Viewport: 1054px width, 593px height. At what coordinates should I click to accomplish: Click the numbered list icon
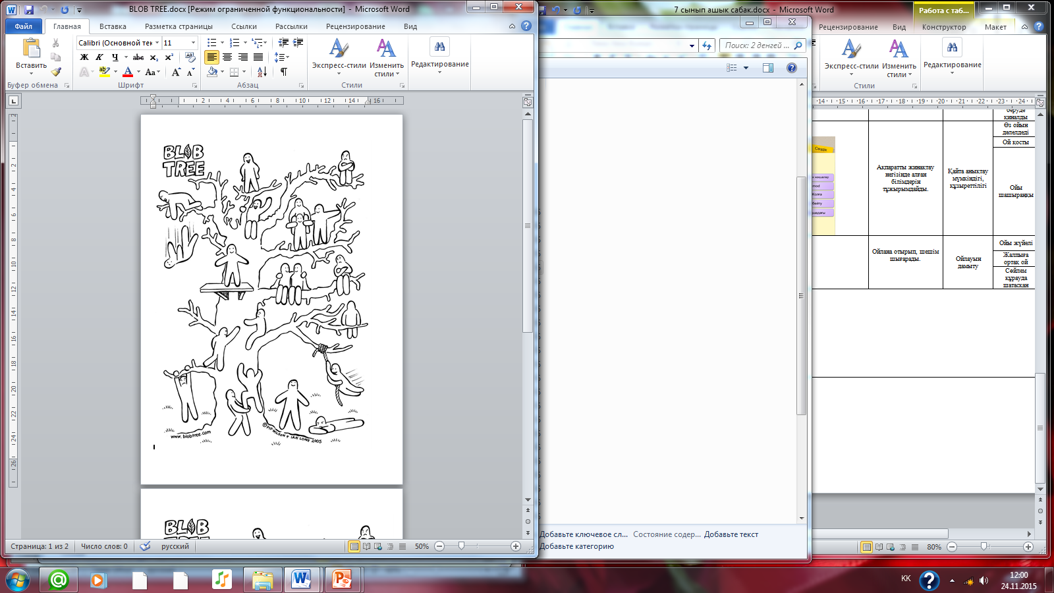[235, 43]
